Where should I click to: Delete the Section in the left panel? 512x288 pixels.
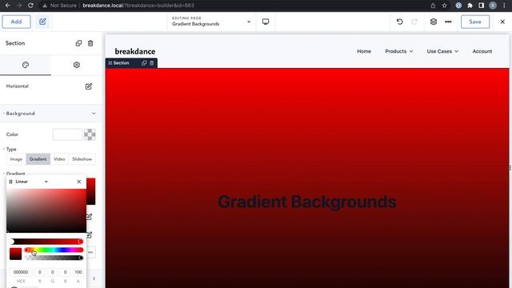(90, 43)
